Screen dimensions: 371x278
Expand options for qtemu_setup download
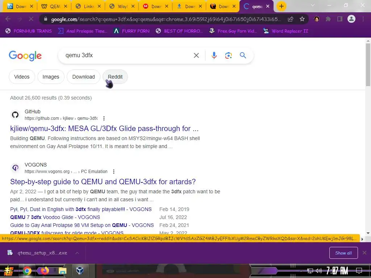[x=77, y=253]
